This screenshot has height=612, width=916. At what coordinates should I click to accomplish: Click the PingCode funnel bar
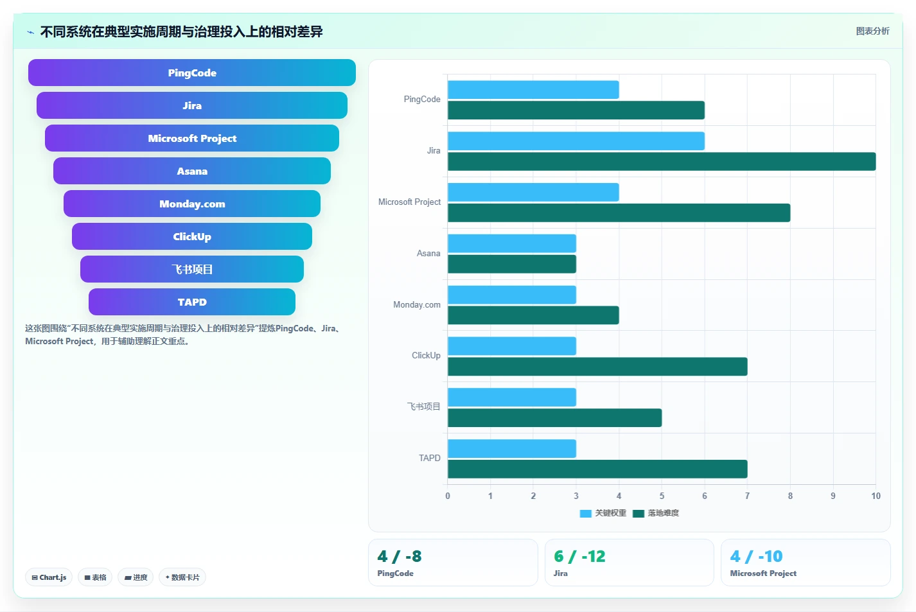pyautogui.click(x=192, y=73)
